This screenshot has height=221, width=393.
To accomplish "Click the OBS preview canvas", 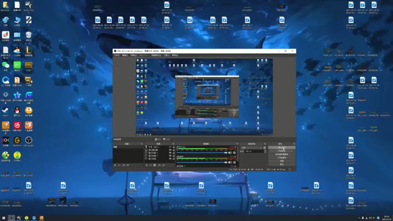I will (204, 97).
